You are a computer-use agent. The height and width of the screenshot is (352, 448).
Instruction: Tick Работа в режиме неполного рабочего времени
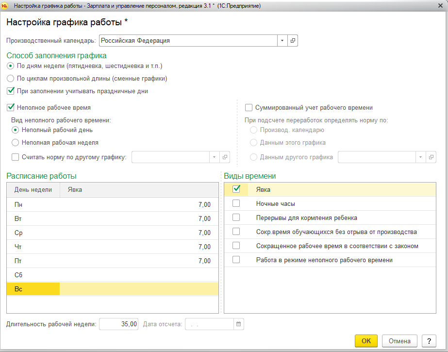pyautogui.click(x=236, y=260)
